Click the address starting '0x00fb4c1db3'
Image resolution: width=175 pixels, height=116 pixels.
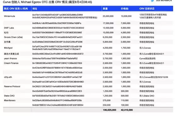click(57, 23)
